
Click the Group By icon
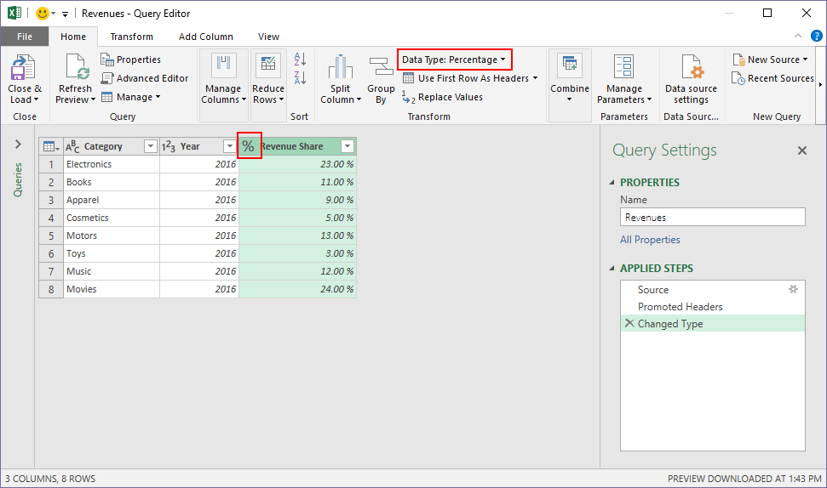[x=381, y=67]
